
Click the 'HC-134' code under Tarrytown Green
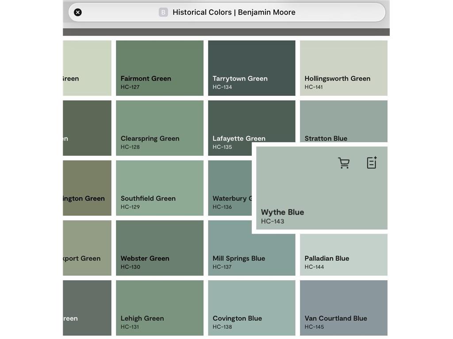[222, 87]
